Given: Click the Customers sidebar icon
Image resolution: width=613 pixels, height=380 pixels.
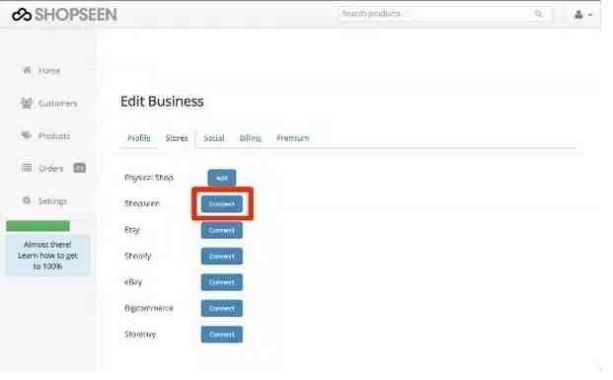Looking at the screenshot, I should tap(27, 104).
